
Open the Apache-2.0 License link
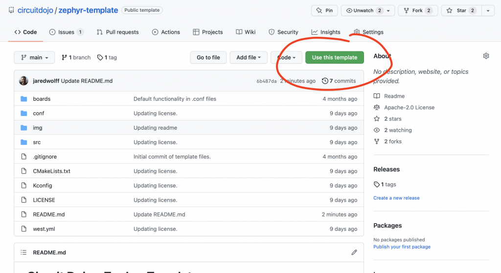click(x=409, y=108)
